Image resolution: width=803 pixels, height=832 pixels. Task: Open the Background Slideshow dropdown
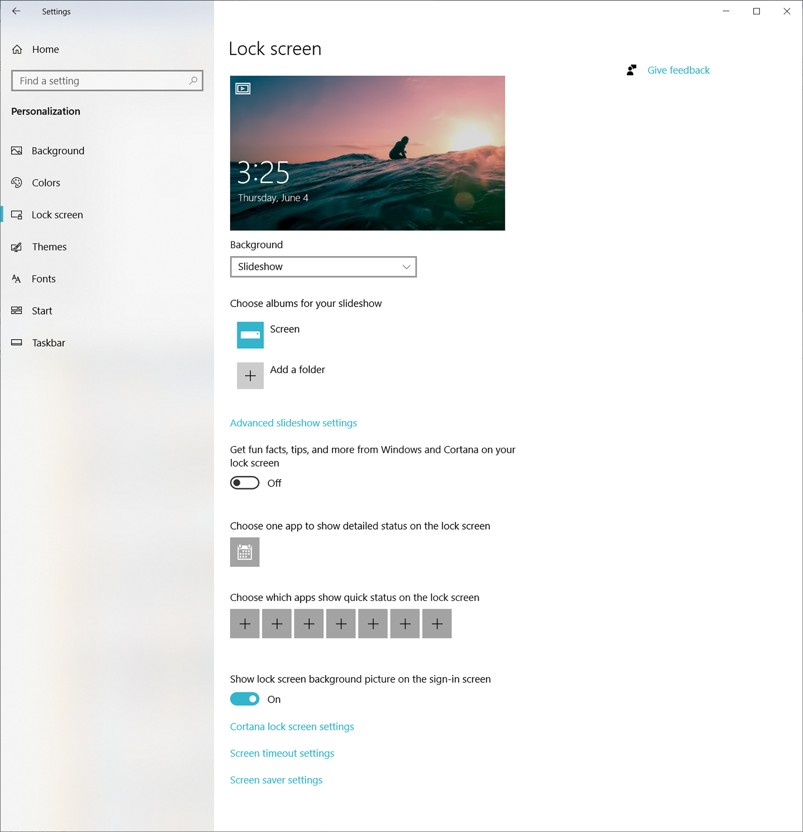tap(323, 267)
